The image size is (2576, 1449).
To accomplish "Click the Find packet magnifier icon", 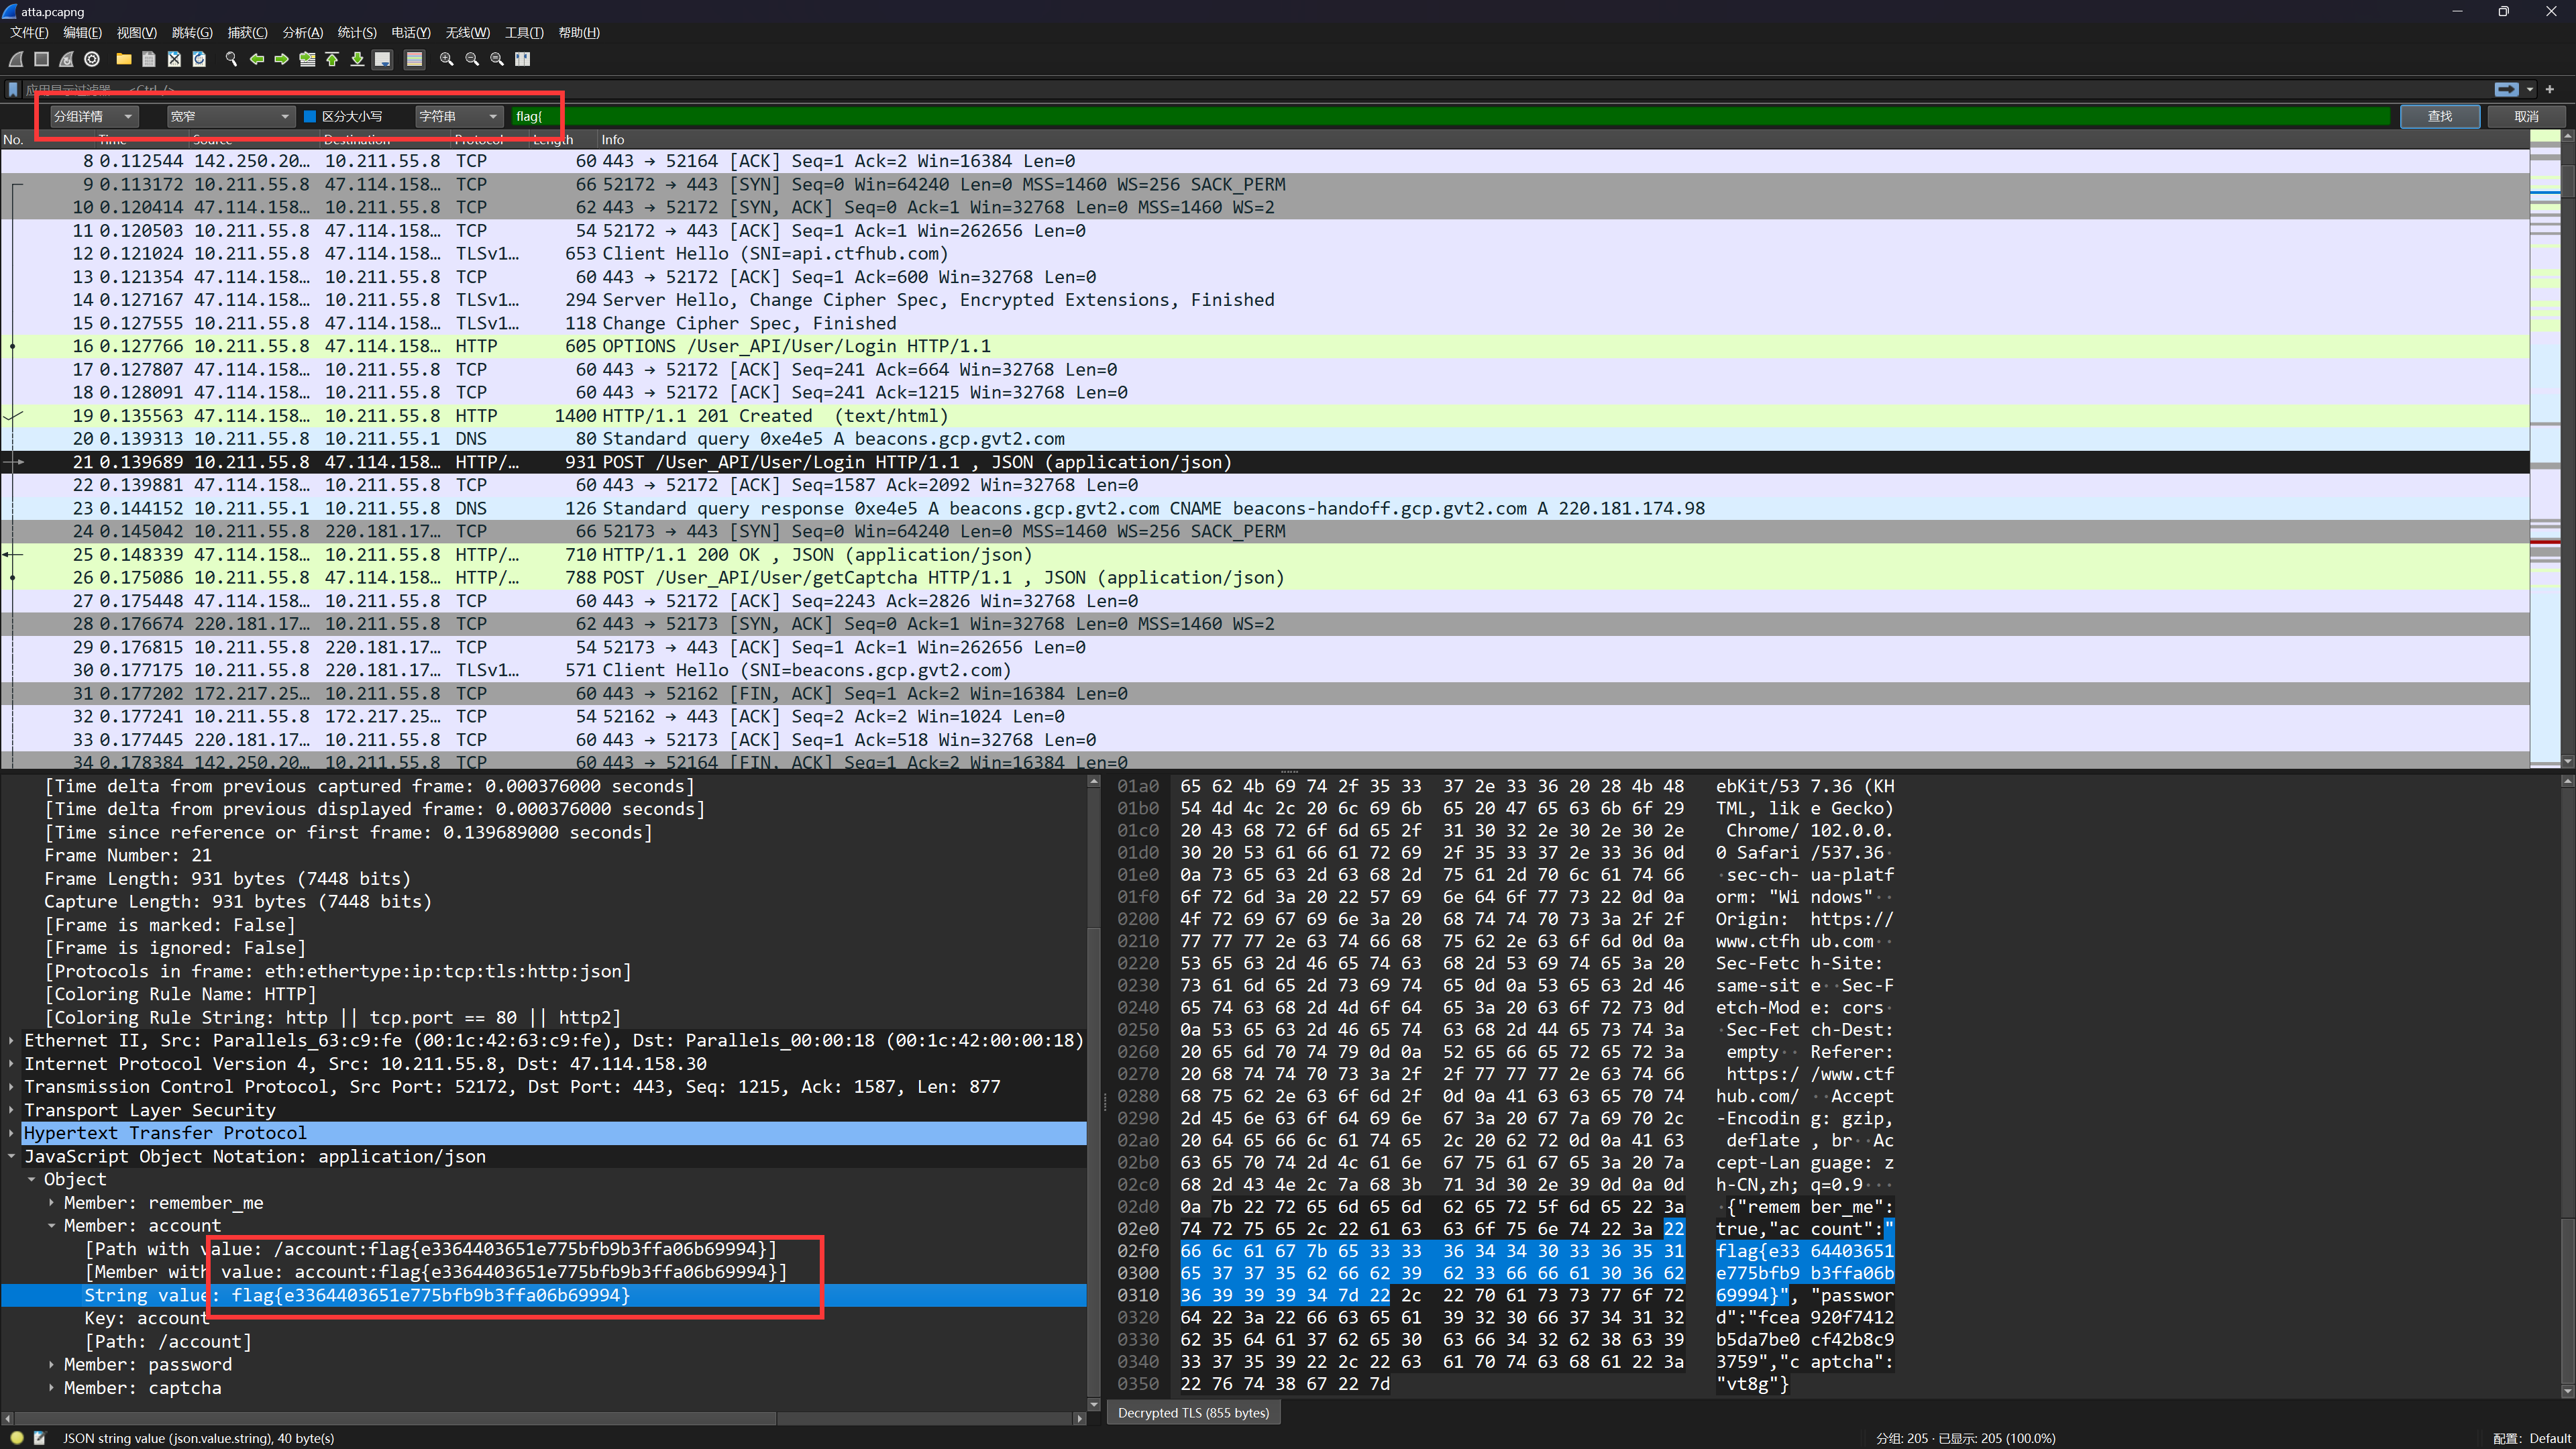I will [x=231, y=59].
